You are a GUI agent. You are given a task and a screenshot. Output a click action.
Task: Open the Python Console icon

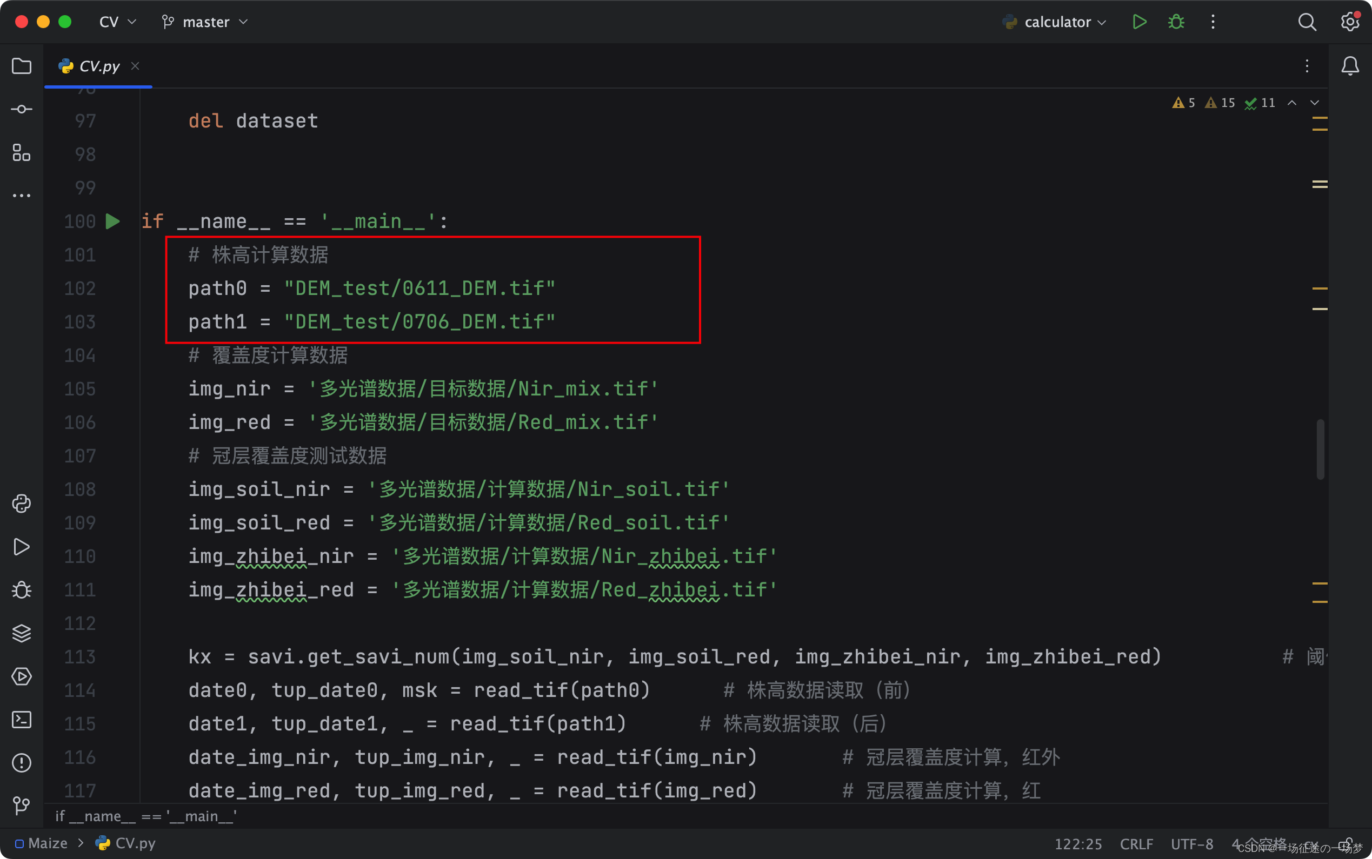pyautogui.click(x=22, y=504)
